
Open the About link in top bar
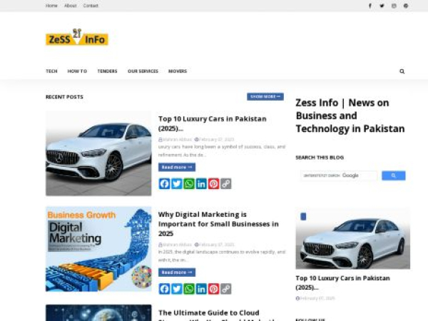(70, 6)
